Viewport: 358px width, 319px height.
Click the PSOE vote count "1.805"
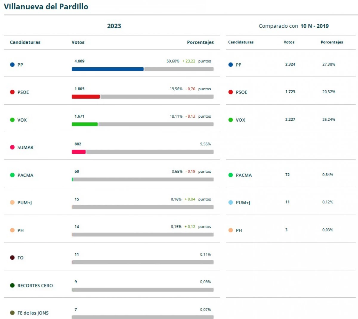79,89
